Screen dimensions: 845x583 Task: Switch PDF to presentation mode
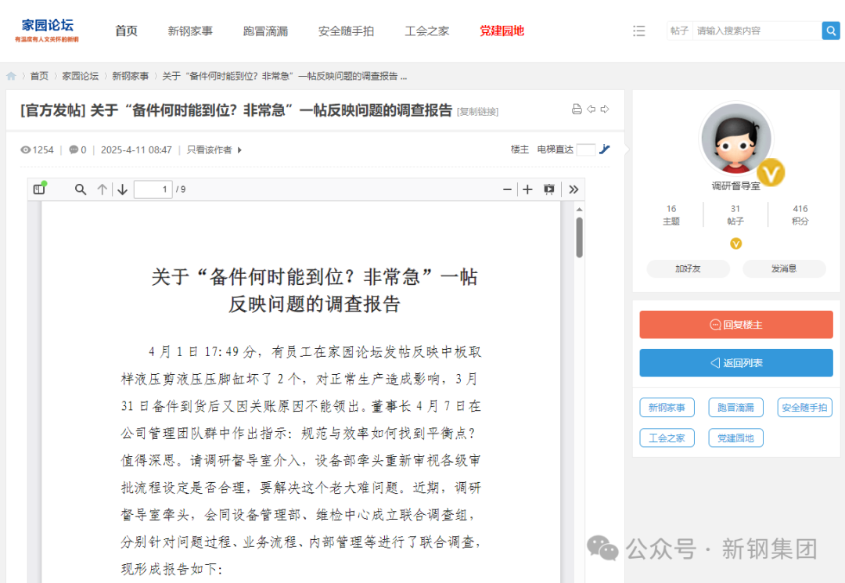click(x=549, y=189)
